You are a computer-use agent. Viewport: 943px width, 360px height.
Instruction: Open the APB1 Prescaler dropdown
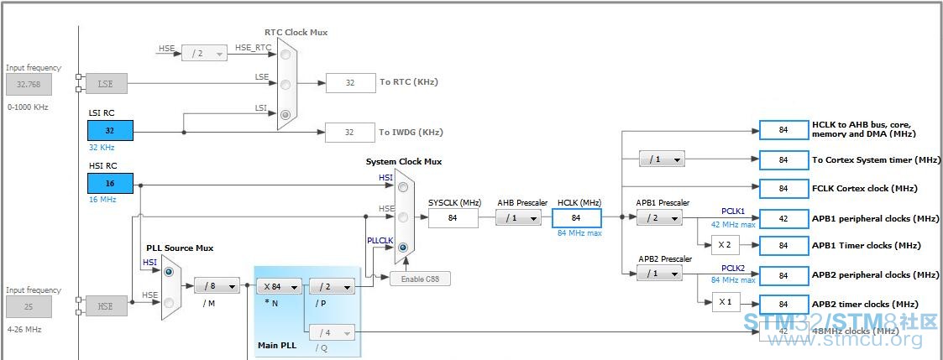click(659, 217)
